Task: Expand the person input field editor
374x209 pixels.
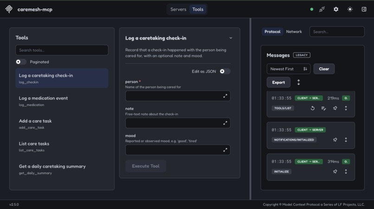Action: click(225, 96)
